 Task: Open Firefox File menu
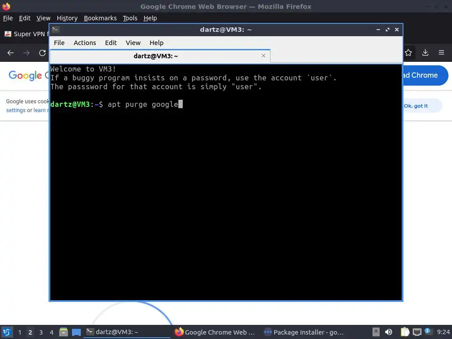[8, 18]
